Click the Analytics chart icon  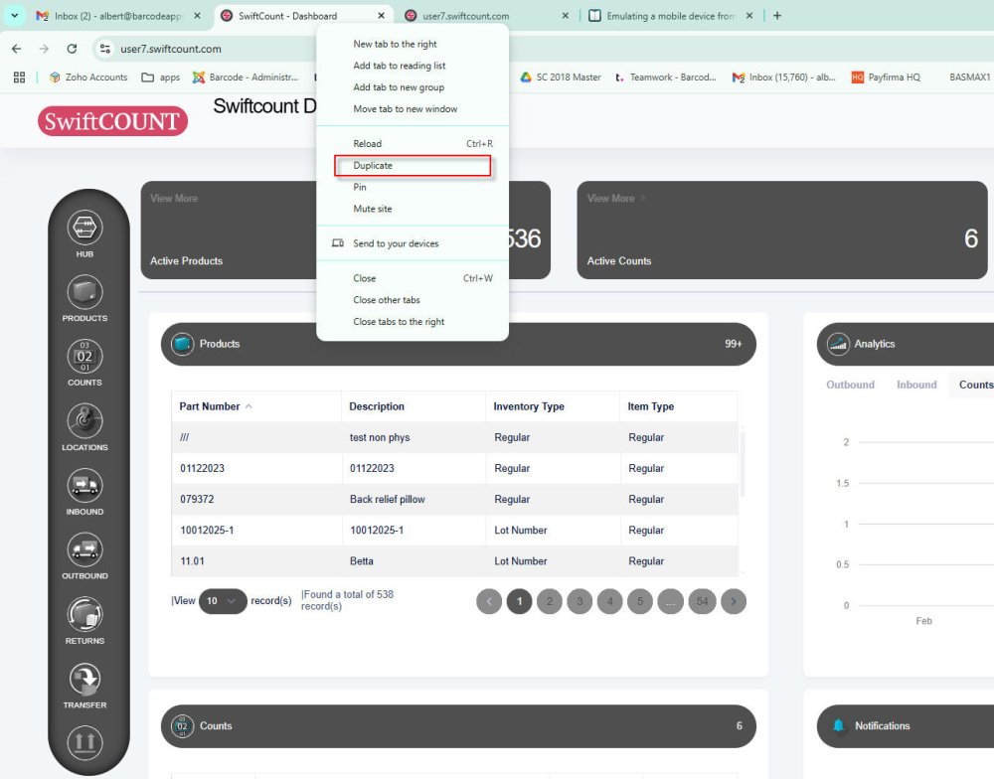[x=838, y=344]
